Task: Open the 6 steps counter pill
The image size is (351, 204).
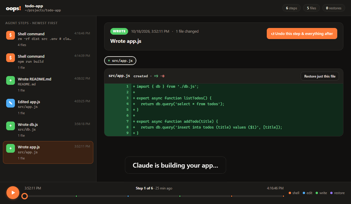Action: click(291, 8)
